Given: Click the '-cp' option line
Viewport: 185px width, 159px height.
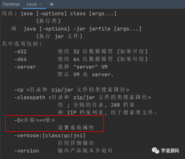Looking at the screenshot, I should pos(72,90).
